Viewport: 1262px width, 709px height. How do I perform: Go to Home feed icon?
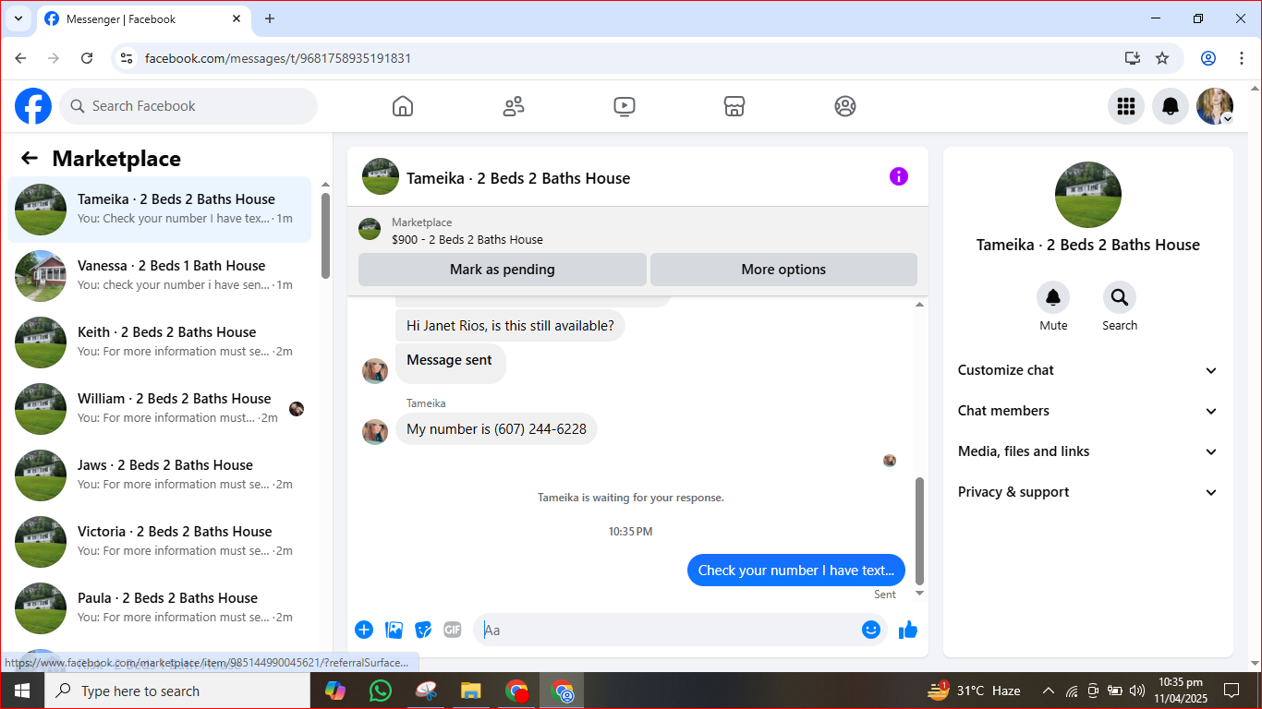(x=403, y=106)
